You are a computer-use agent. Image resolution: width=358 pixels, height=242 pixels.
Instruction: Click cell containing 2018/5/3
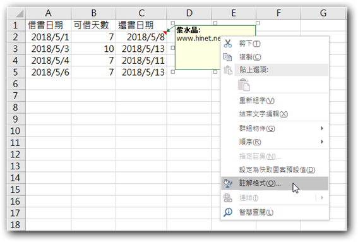[48, 49]
